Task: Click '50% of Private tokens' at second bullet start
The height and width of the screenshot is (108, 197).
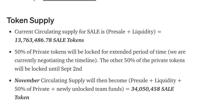Action: (x=40, y=52)
